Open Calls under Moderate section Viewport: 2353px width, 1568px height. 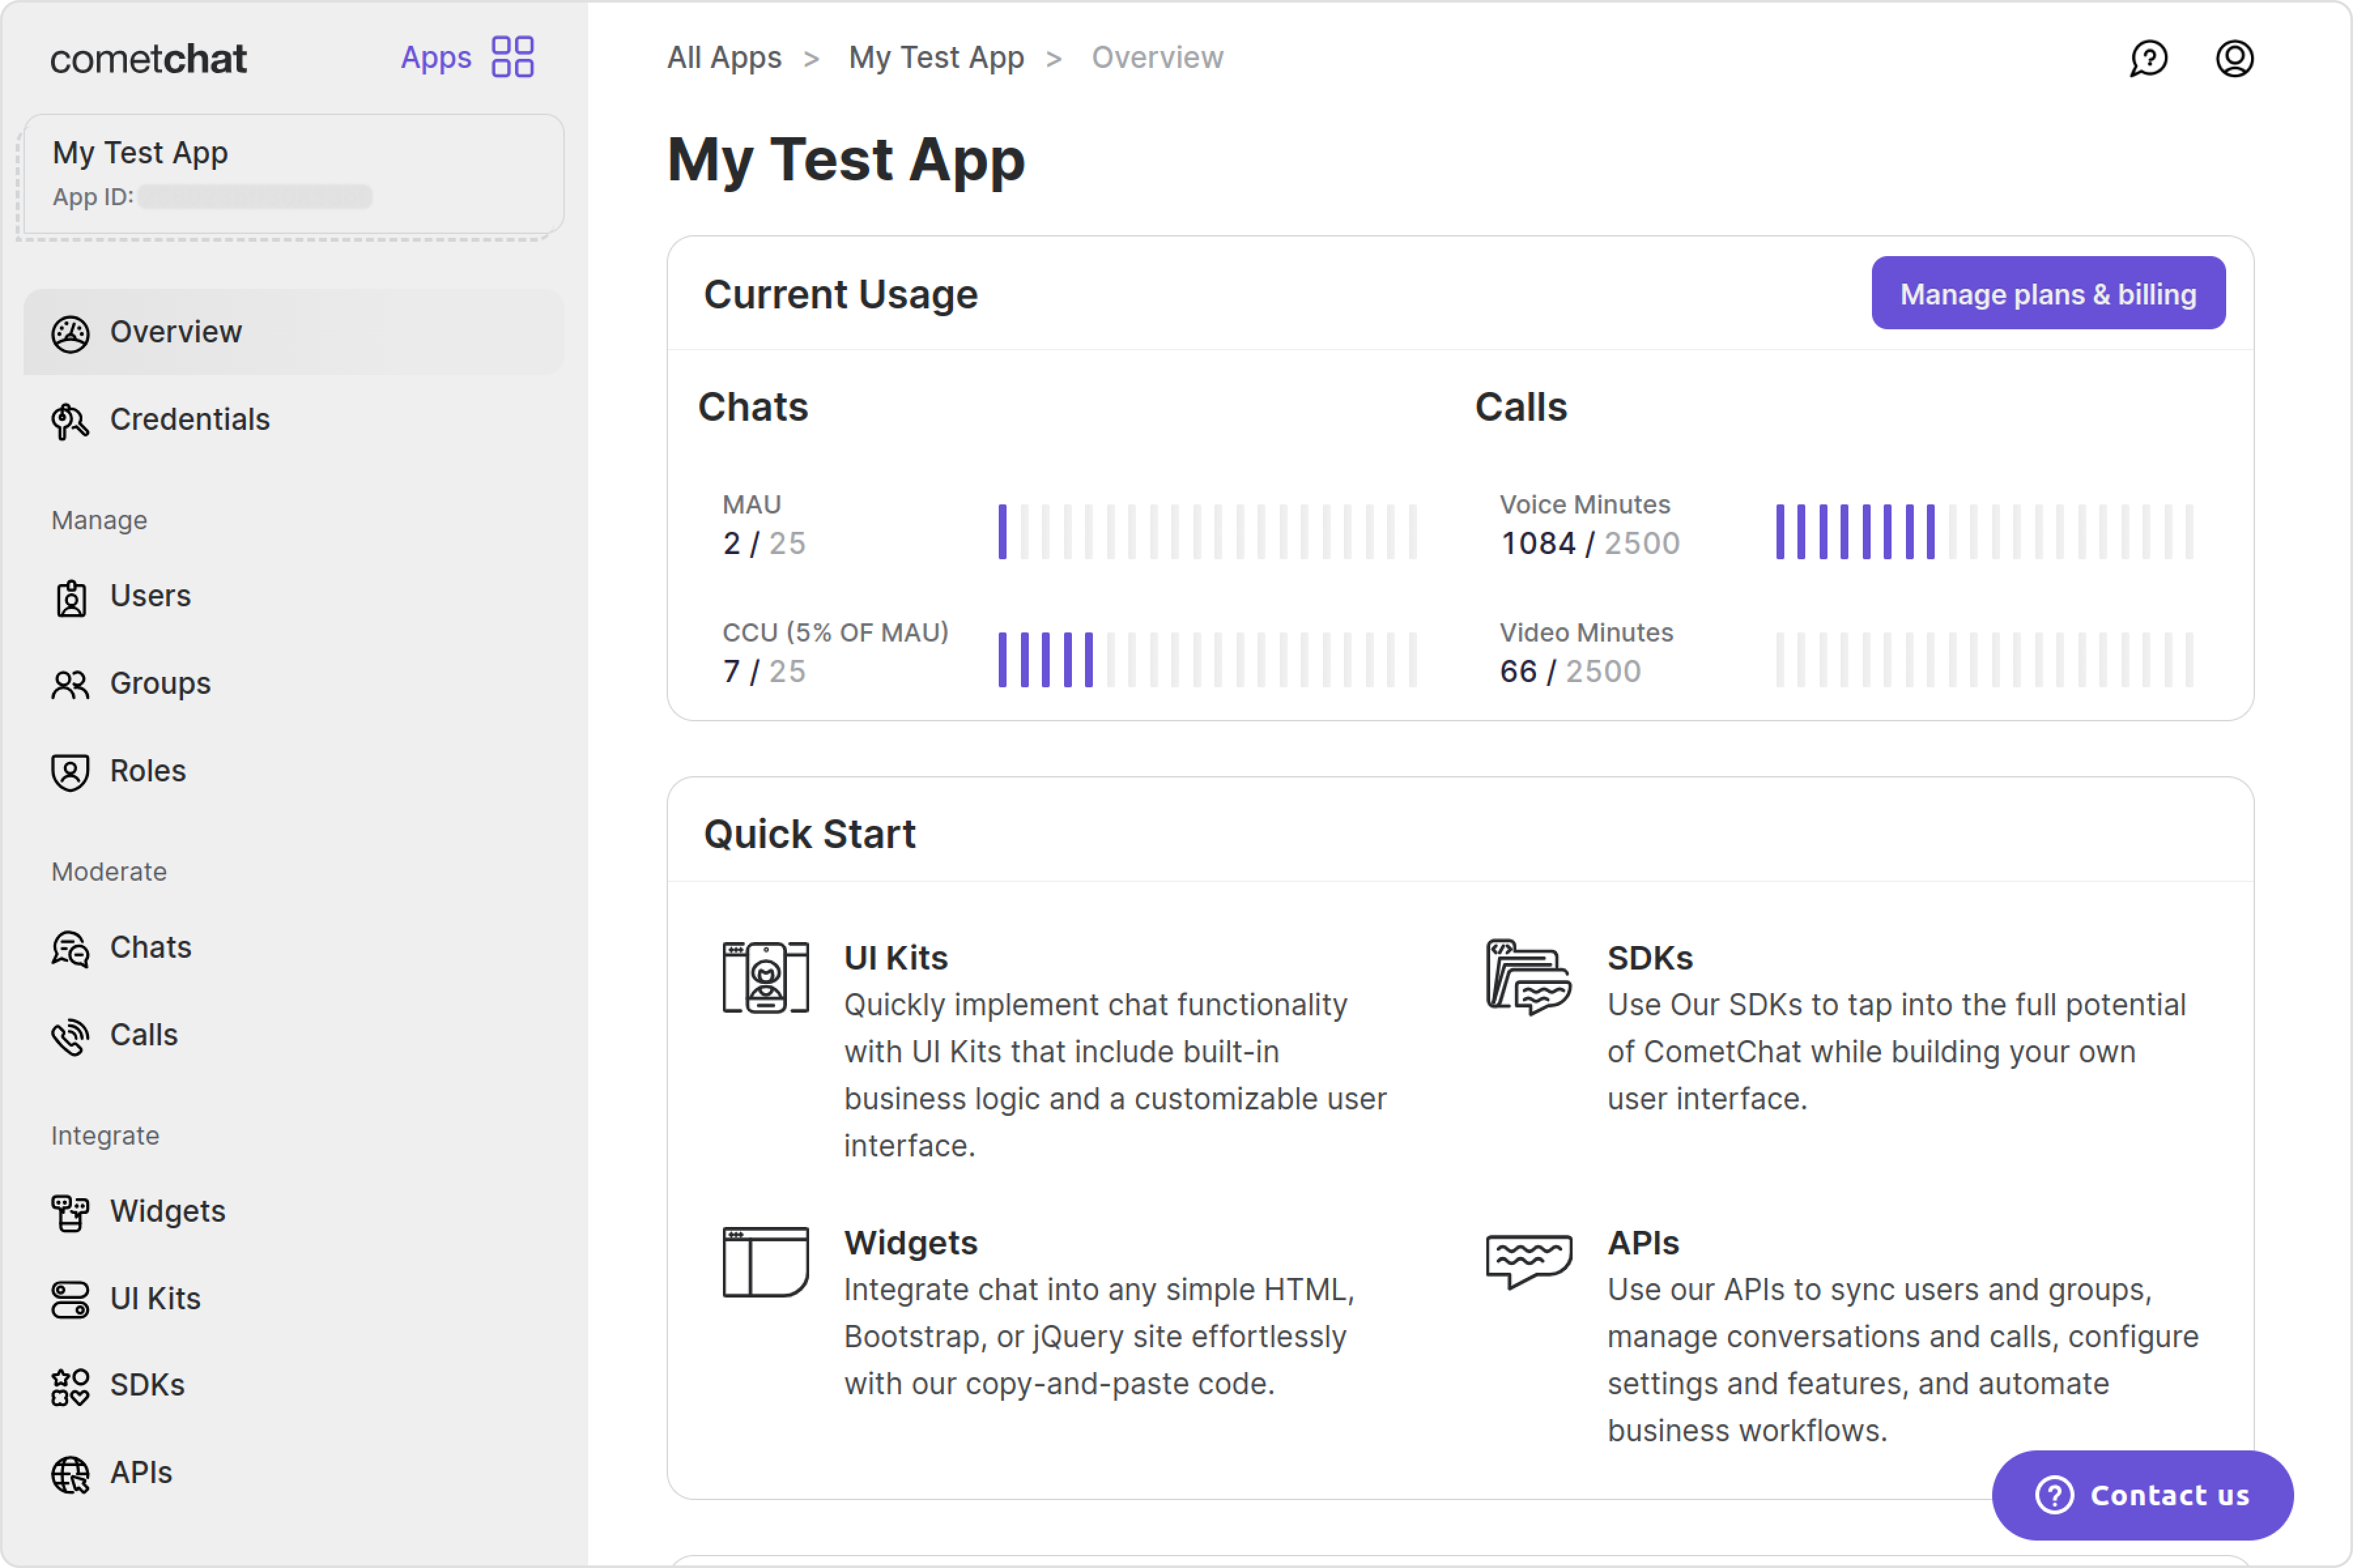[143, 1035]
